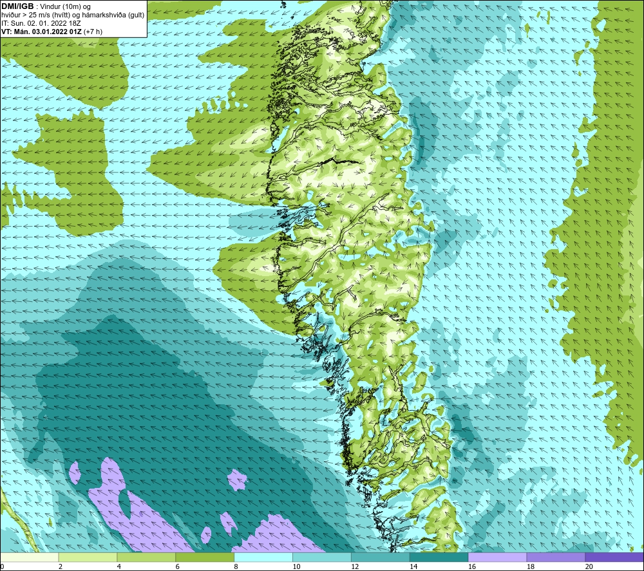Click the 8–10 m/s pale cyan legend swatch
The image size is (644, 571).
point(263,557)
